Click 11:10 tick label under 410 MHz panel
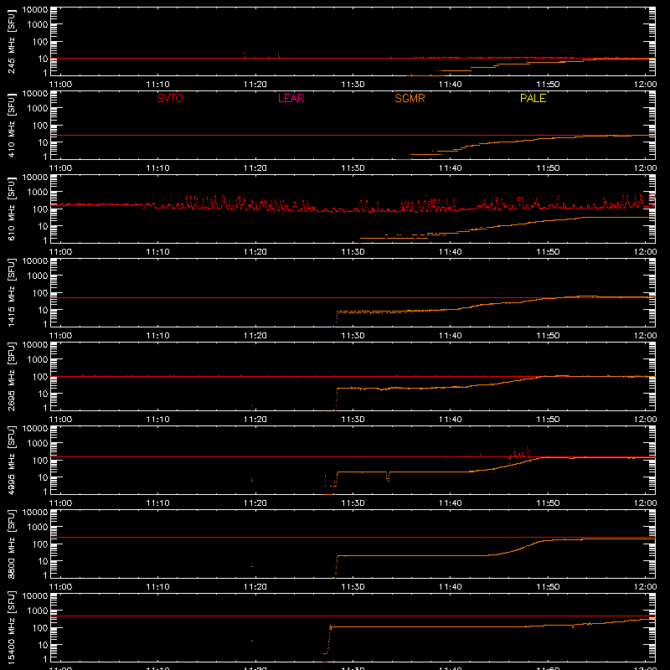 [x=157, y=168]
